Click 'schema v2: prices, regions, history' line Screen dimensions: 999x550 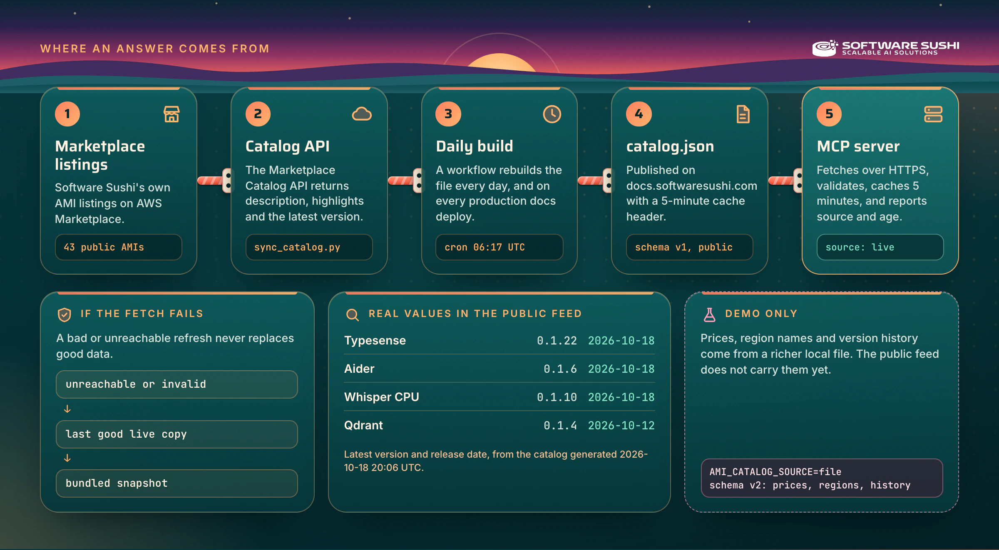click(810, 485)
